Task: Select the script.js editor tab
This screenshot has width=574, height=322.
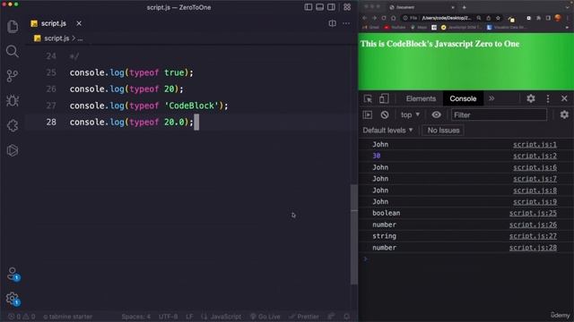Action: (x=54, y=23)
